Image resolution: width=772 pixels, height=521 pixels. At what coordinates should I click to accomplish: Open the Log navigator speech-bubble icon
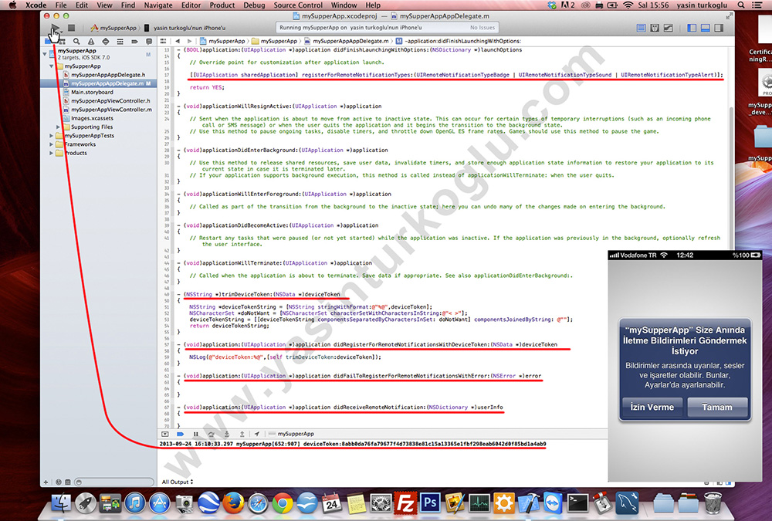pos(149,42)
